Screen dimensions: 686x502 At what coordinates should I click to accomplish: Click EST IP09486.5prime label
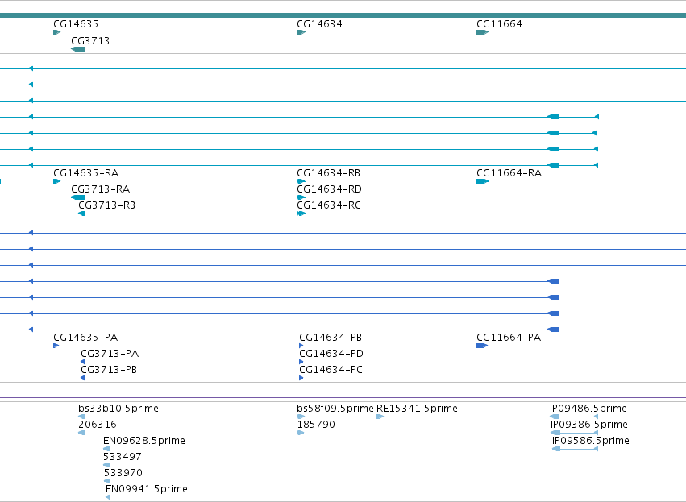[x=588, y=409]
